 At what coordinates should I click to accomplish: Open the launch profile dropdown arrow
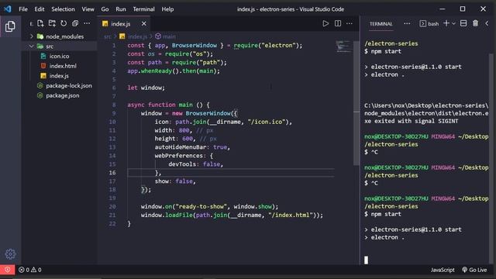tap(453, 24)
